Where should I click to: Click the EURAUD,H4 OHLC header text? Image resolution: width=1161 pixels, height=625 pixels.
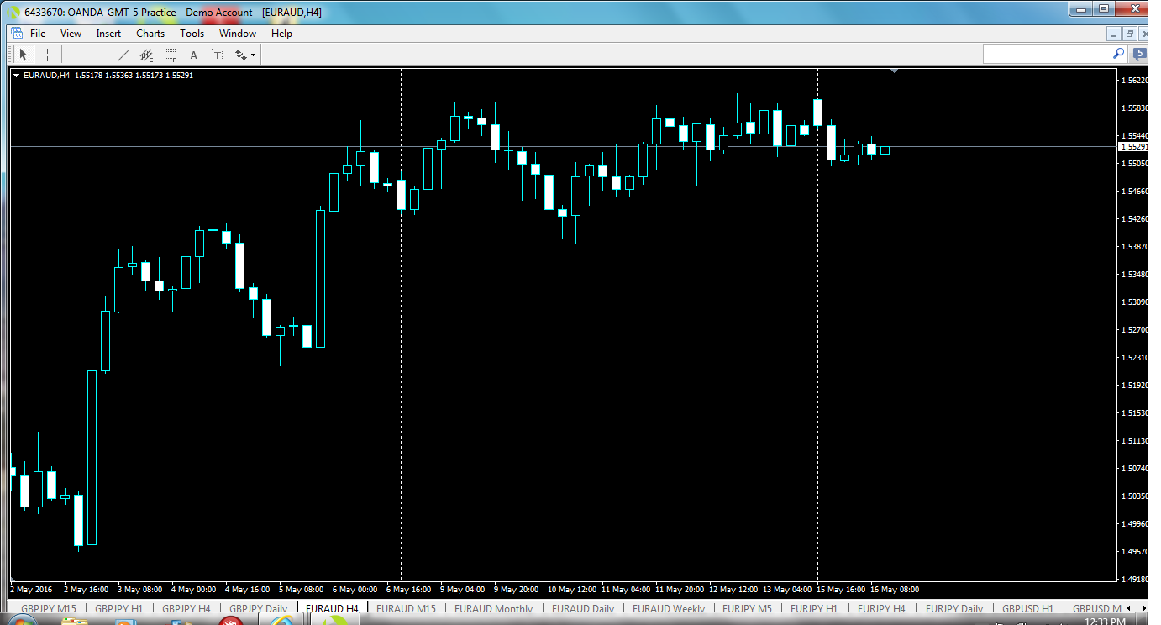109,76
